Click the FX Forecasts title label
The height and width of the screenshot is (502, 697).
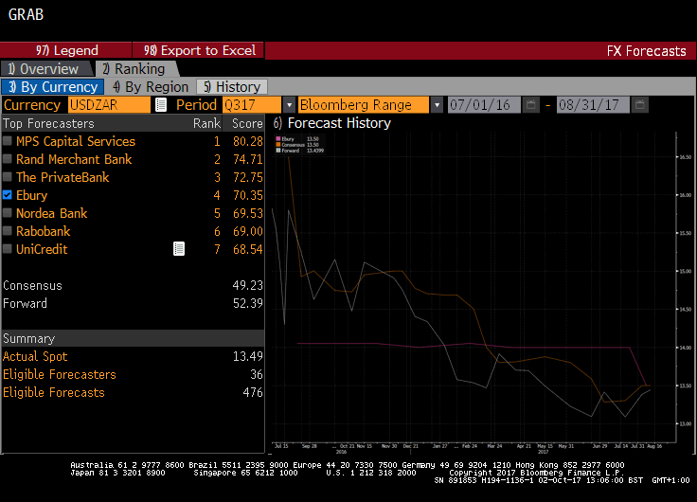click(646, 51)
